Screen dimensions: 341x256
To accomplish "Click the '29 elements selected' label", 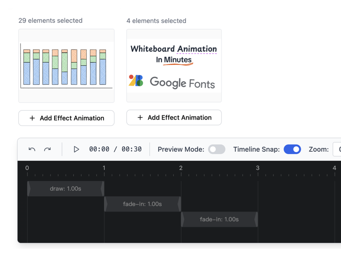I will point(51,20).
